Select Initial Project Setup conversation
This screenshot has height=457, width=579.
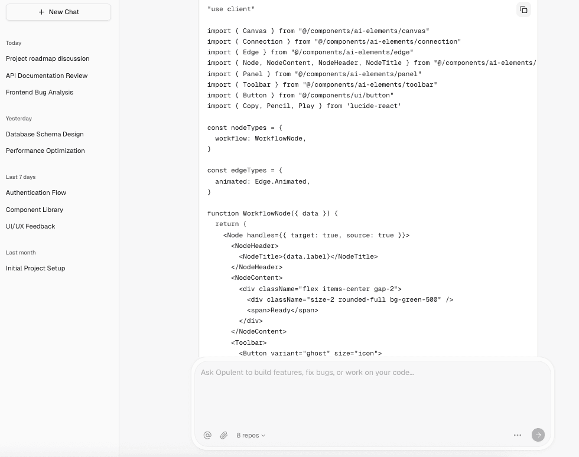(x=35, y=268)
